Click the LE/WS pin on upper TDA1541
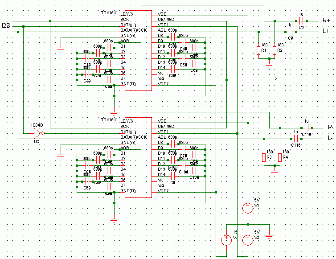The height and width of the screenshot is (259, 336). (x=127, y=14)
